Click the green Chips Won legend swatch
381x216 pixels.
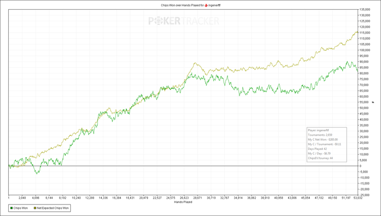pos(11,208)
